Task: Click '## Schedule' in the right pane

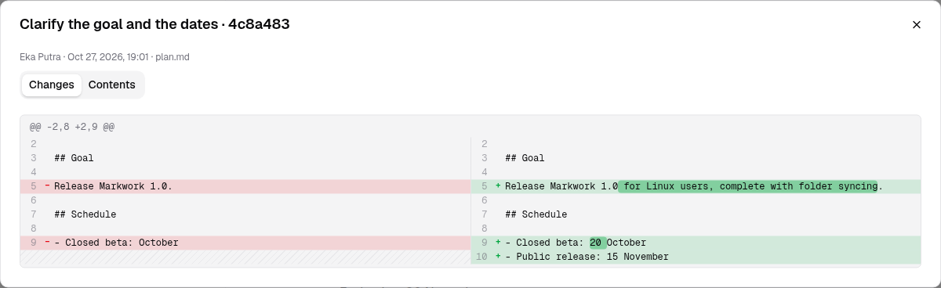Action: (x=536, y=214)
